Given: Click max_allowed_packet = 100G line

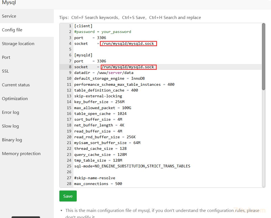Looking at the screenshot, I should tap(103, 108).
